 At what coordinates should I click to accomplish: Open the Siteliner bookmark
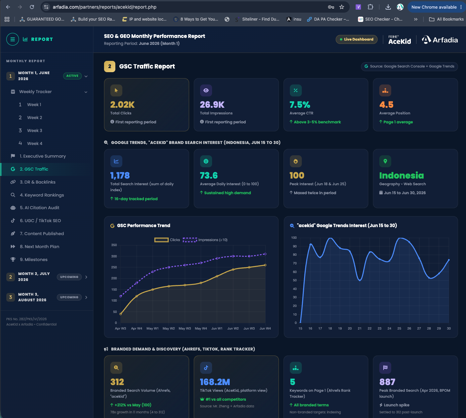[x=257, y=19]
